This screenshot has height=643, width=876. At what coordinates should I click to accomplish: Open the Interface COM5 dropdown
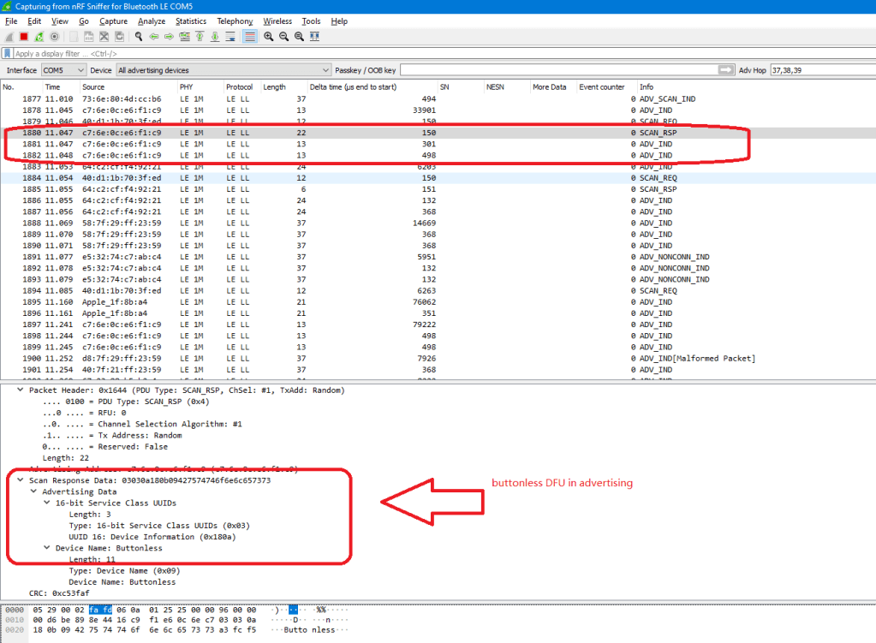pyautogui.click(x=64, y=70)
